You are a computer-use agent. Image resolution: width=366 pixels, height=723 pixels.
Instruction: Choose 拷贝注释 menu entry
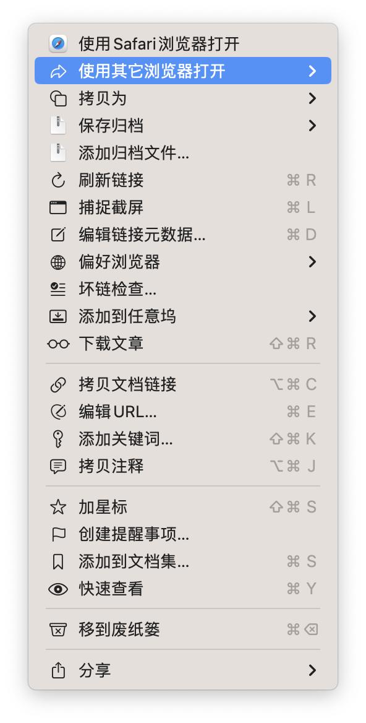[183, 466]
